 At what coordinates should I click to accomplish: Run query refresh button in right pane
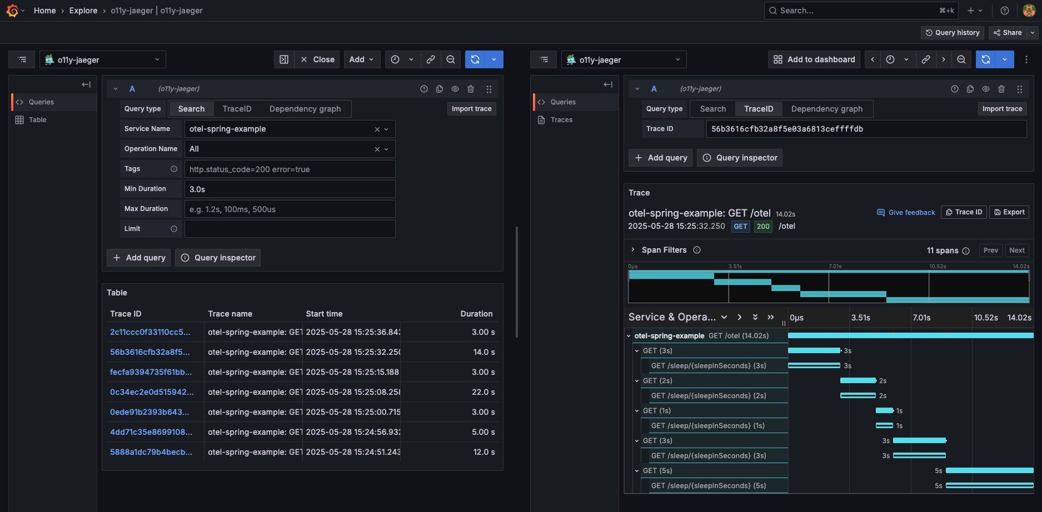click(x=986, y=59)
